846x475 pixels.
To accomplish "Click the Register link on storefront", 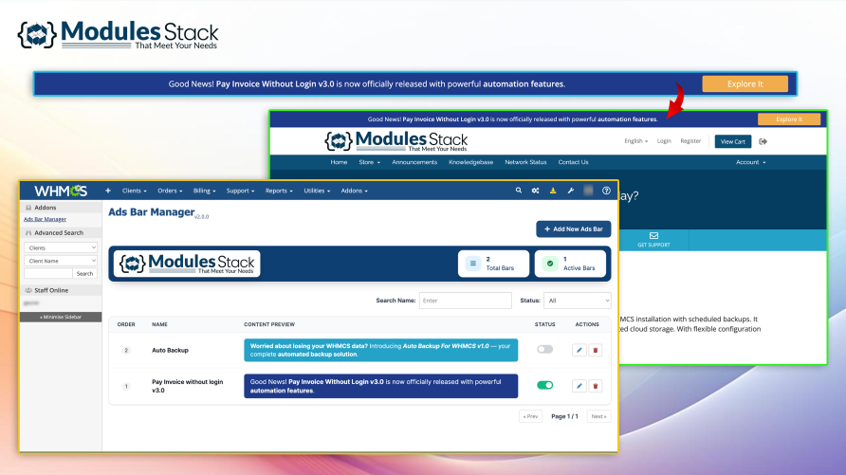I will [x=690, y=141].
